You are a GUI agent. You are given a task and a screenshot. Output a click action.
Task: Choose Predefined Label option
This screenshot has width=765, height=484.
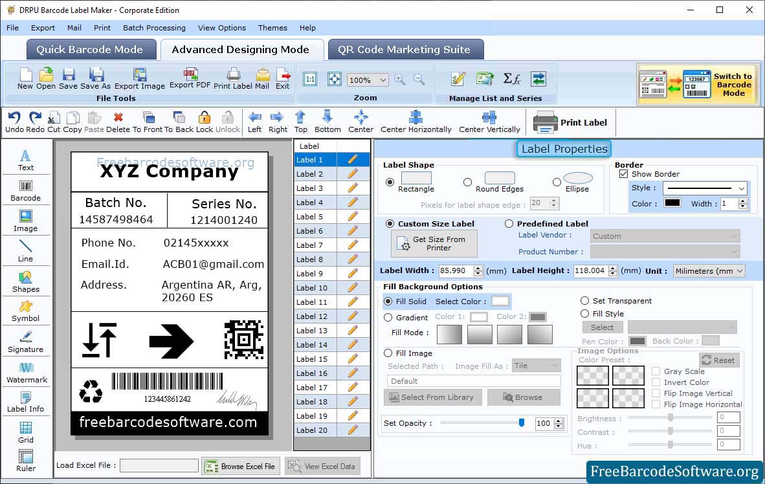click(x=509, y=223)
